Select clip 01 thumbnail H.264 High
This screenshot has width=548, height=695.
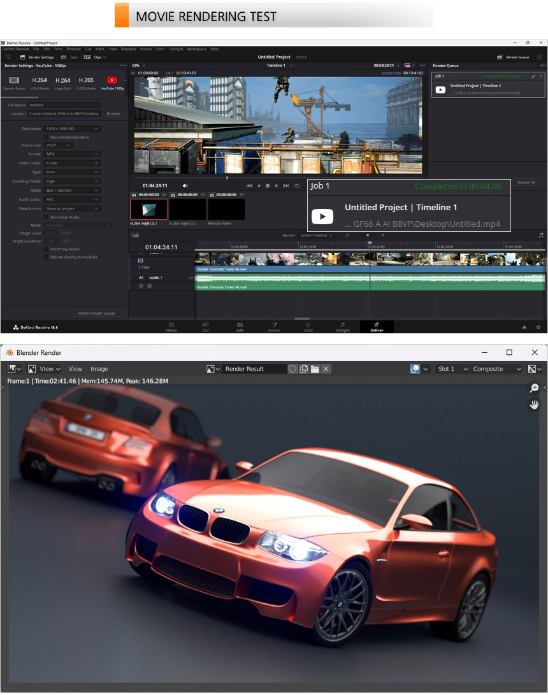click(x=149, y=209)
